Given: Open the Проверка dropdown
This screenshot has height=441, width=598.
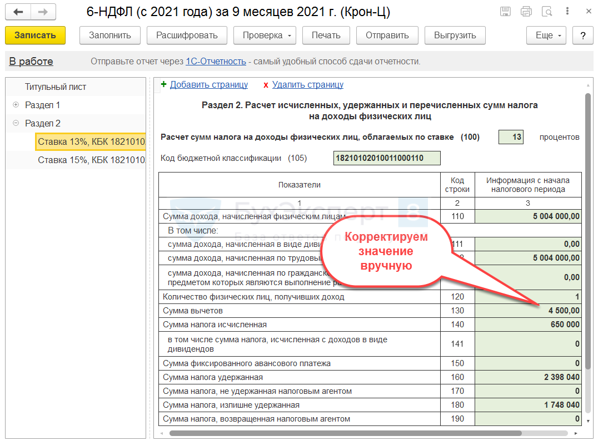Looking at the screenshot, I should tap(265, 35).
